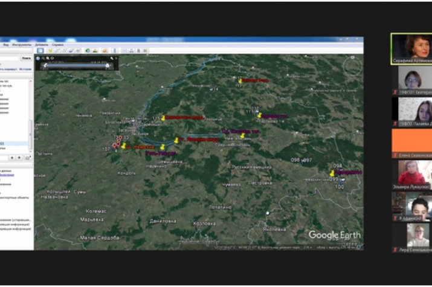The height and width of the screenshot is (287, 432).
Task: Click the yellow pushpin next to waypoint 107
Action: point(123,146)
